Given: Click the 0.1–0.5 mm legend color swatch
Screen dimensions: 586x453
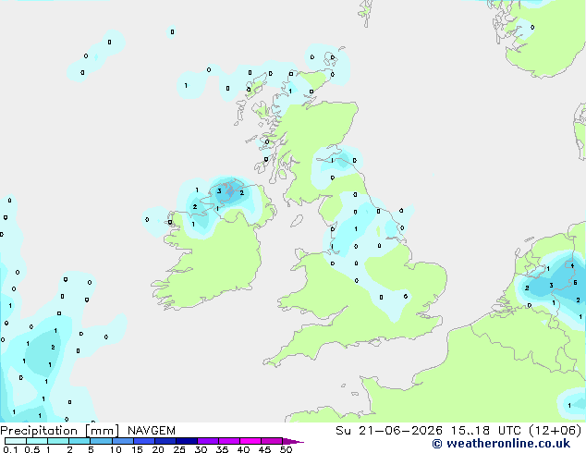Looking at the screenshot, I should (16, 441).
